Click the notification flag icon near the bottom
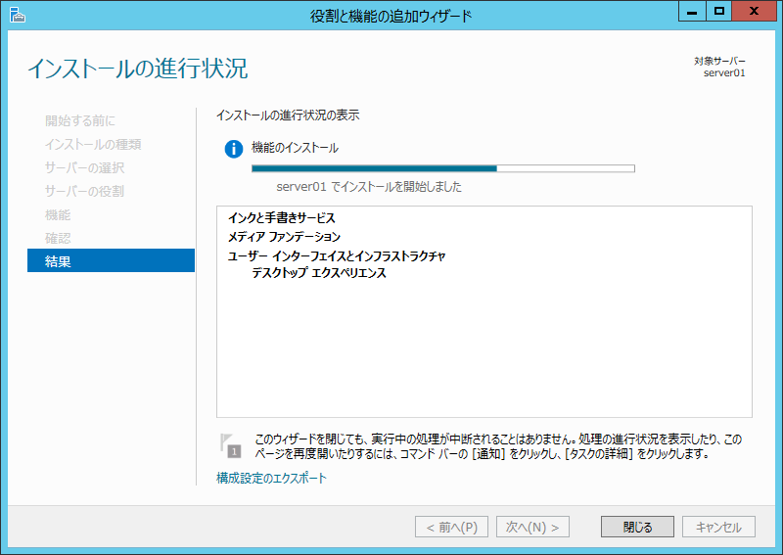The height and width of the screenshot is (555, 783). (x=230, y=445)
